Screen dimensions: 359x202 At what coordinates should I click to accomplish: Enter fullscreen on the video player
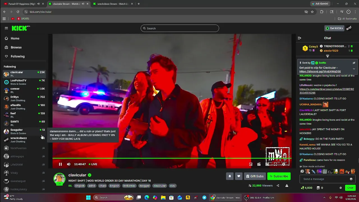point(275,164)
